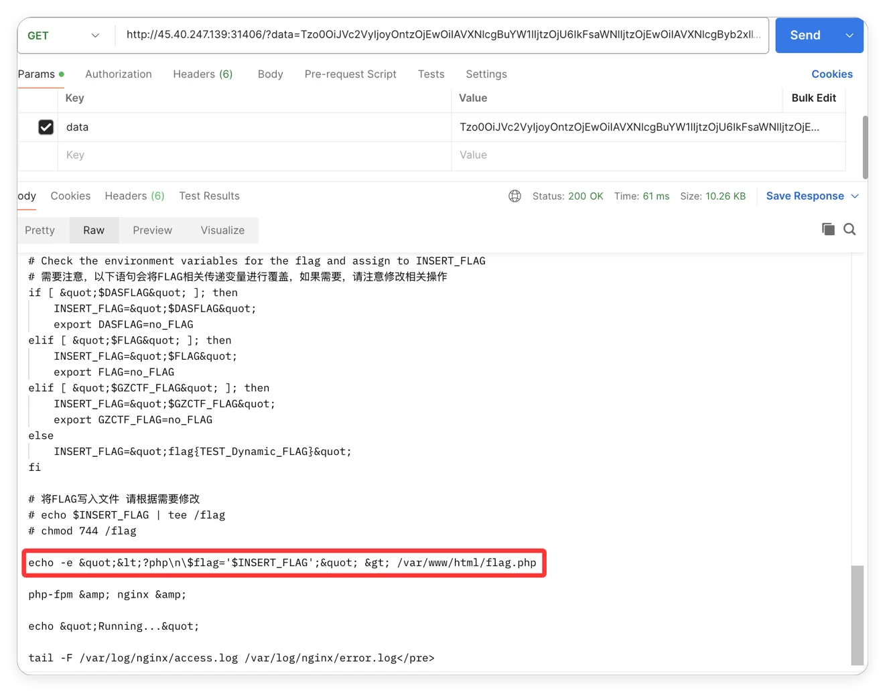Image resolution: width=885 pixels, height=692 pixels.
Task: Open the Cookies link
Action: (831, 74)
